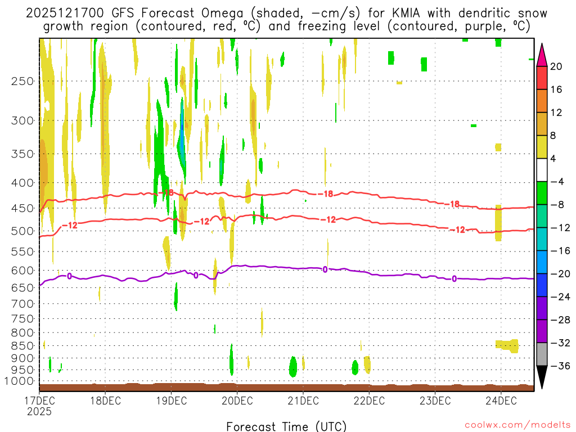Screen dimensions: 576x432
Task: Click the gray -32 to -36 swatch
Action: point(542,354)
